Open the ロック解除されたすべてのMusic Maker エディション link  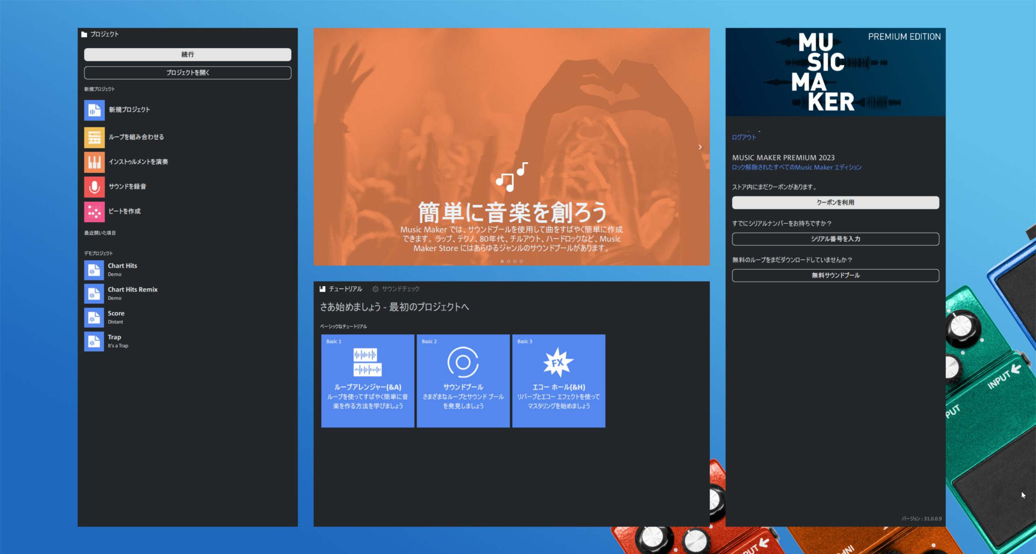tap(796, 168)
